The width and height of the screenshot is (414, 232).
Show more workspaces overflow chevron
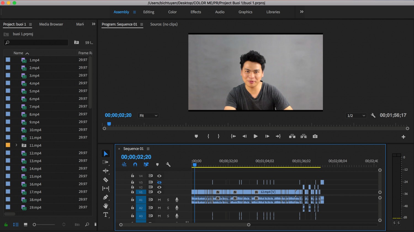coord(302,12)
